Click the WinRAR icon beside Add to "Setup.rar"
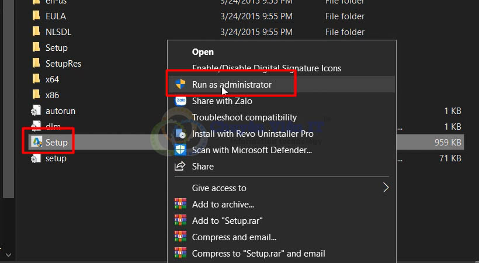 [x=181, y=220]
